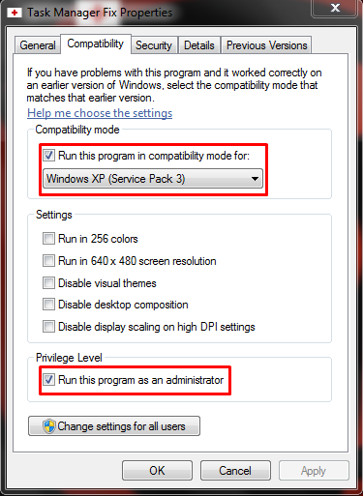Click the compatibility mode dropdown arrow
Viewport: 363px width, 496px height.
(x=255, y=179)
